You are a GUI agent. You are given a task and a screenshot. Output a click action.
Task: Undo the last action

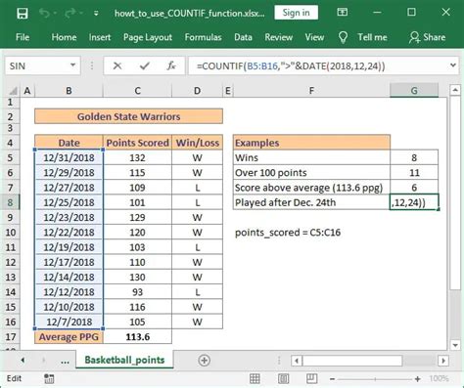pos(44,14)
